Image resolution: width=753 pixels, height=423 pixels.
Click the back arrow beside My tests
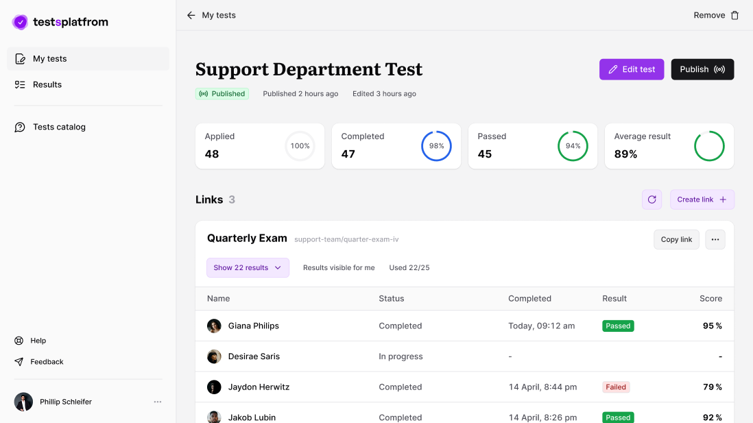pos(191,15)
